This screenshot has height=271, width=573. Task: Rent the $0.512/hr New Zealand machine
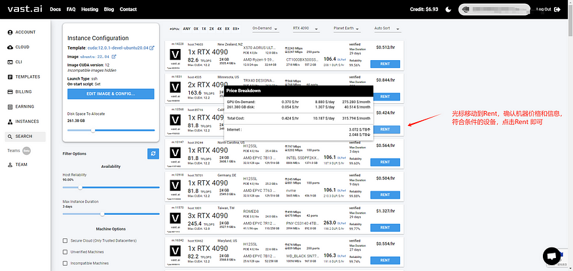[385, 64]
